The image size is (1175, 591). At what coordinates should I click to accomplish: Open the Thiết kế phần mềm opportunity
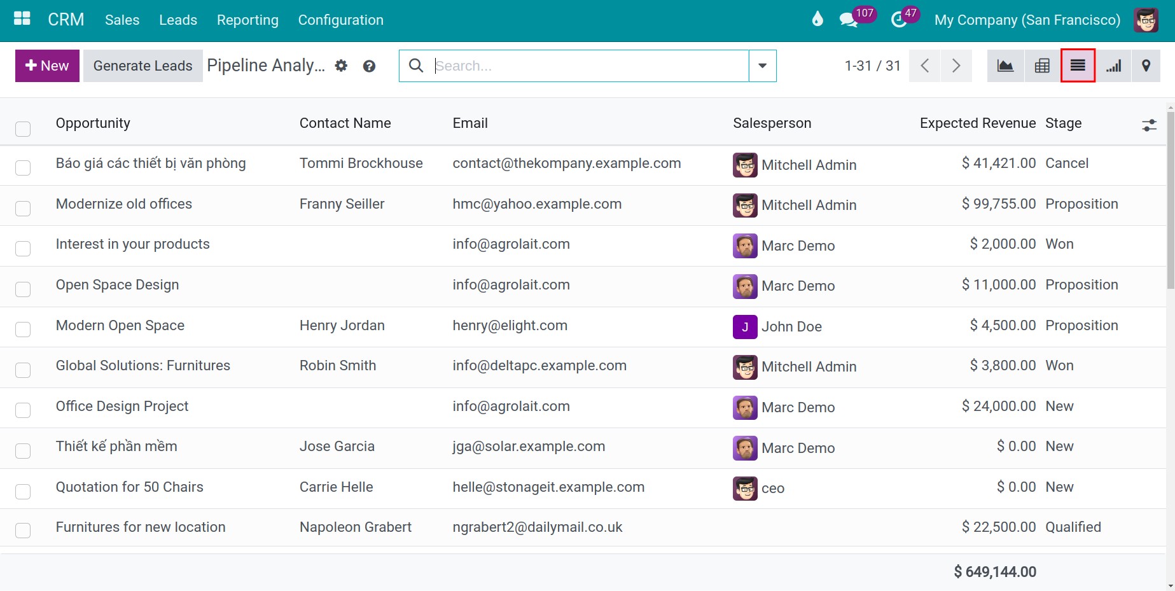[x=116, y=446]
